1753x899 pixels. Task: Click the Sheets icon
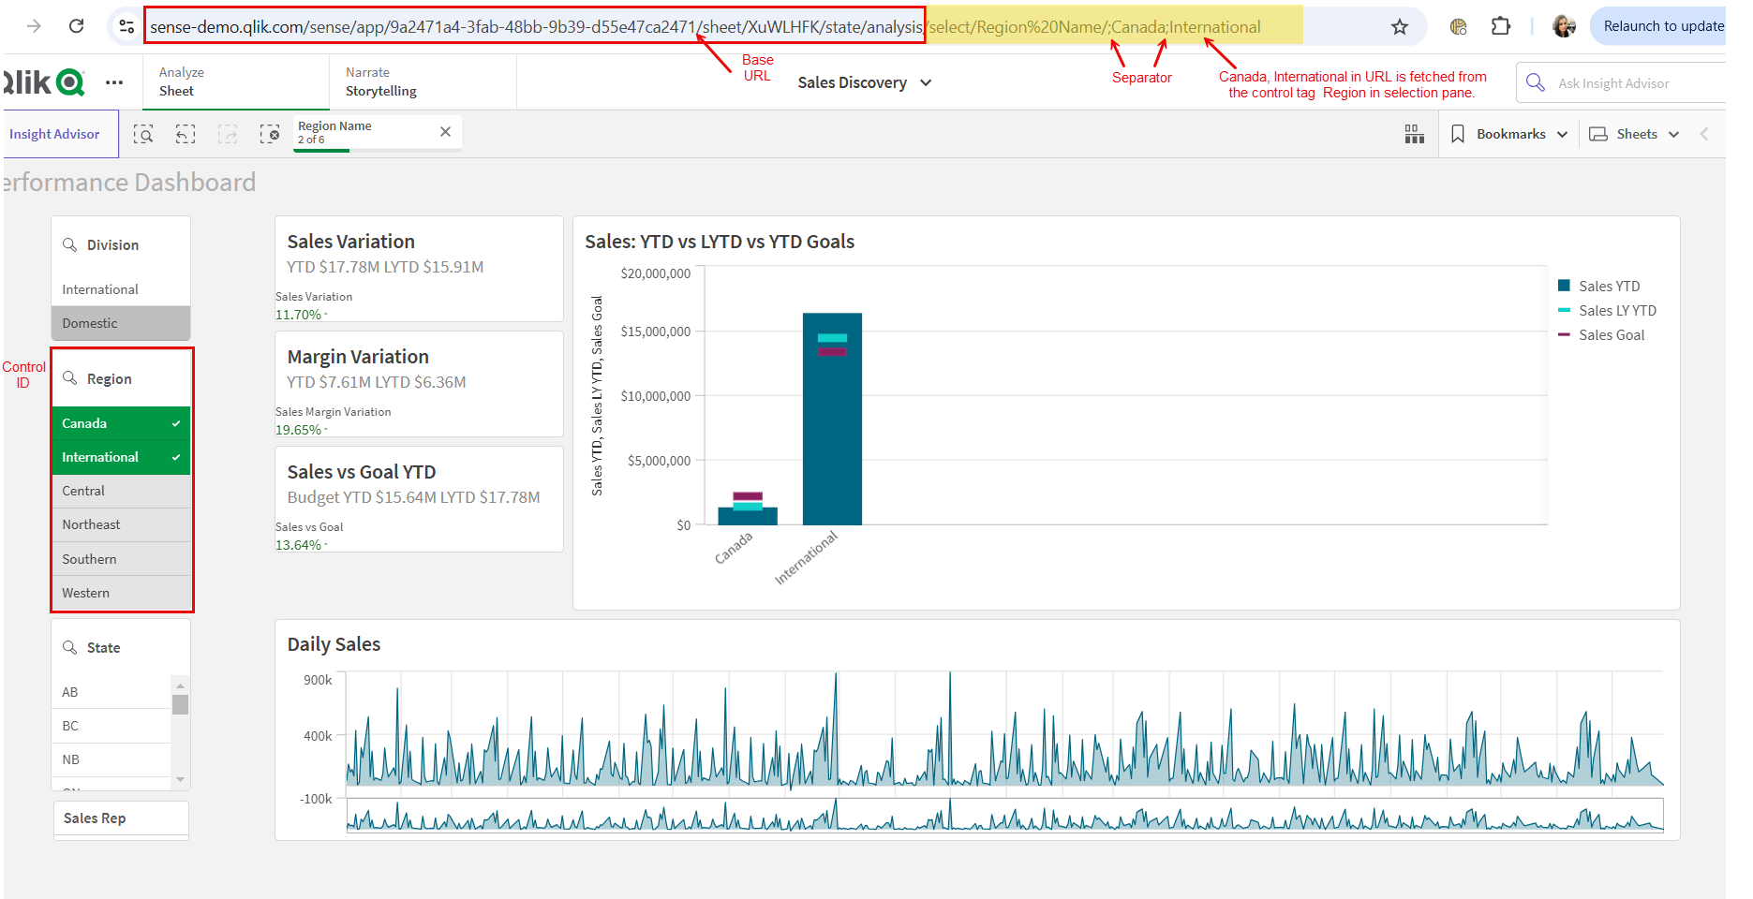1598,134
